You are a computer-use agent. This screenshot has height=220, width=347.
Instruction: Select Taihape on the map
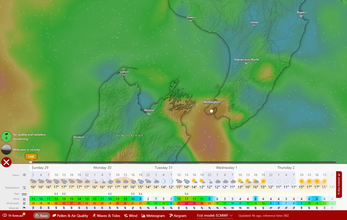point(254,24)
